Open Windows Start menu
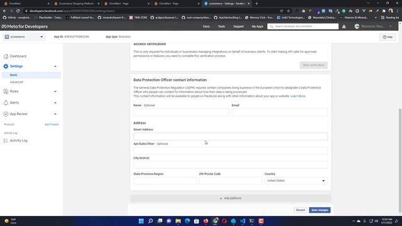 coord(141,221)
